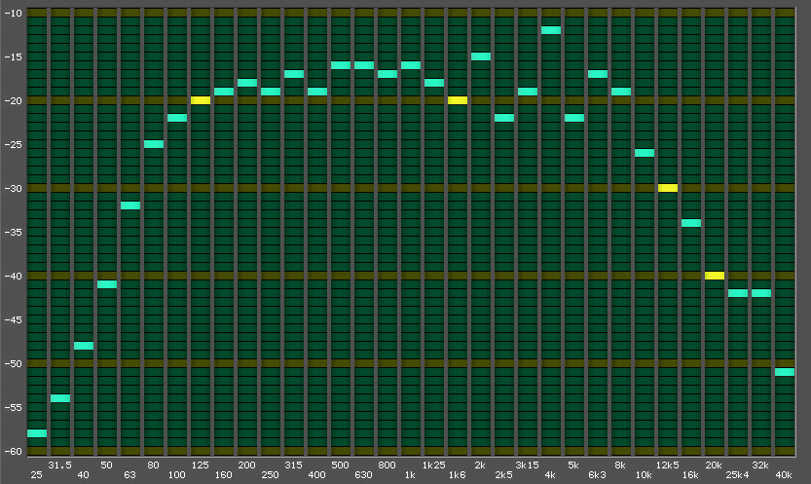This screenshot has height=484, width=811.
Task: Select the 500 Hz band level marker
Action: pos(341,65)
